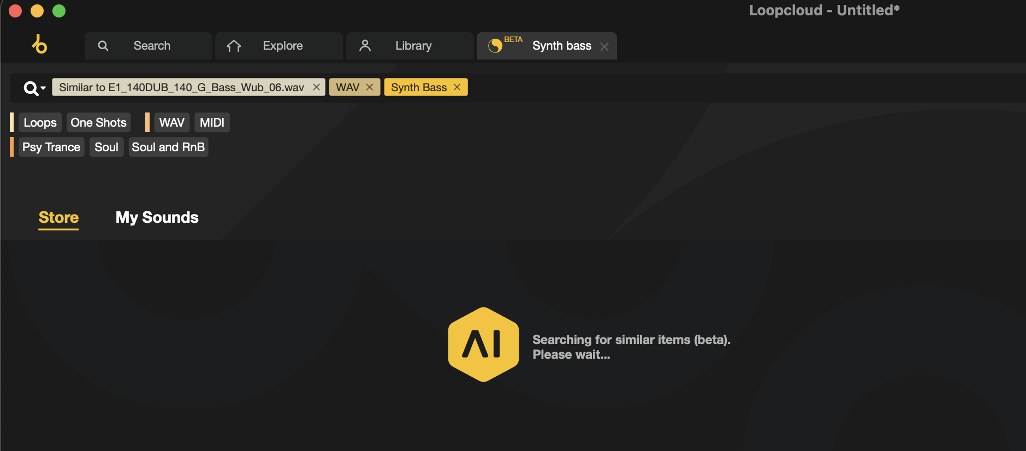Image resolution: width=1026 pixels, height=451 pixels.
Task: Click the Loopcloud logo icon
Action: pos(39,44)
